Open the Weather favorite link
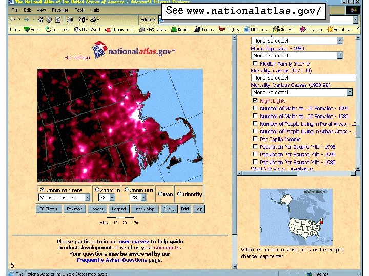Viewport: 369px width, 276px height. click(x=339, y=29)
